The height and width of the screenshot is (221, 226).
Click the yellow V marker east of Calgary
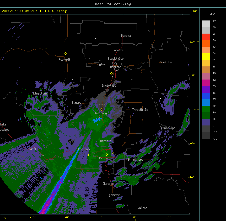pyautogui.click(x=112, y=153)
